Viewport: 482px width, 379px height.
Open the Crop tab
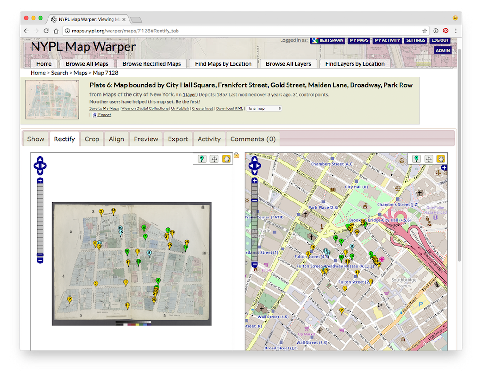[92, 139]
